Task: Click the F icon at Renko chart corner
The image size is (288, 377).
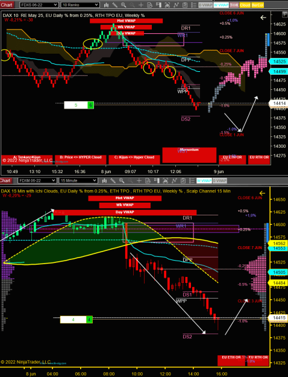Action: pyautogui.click(x=284, y=14)
